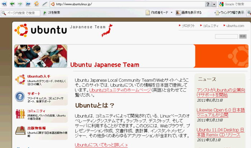Open the プロダクト header menu link
Screen dimensions: 251x148
point(188,26)
